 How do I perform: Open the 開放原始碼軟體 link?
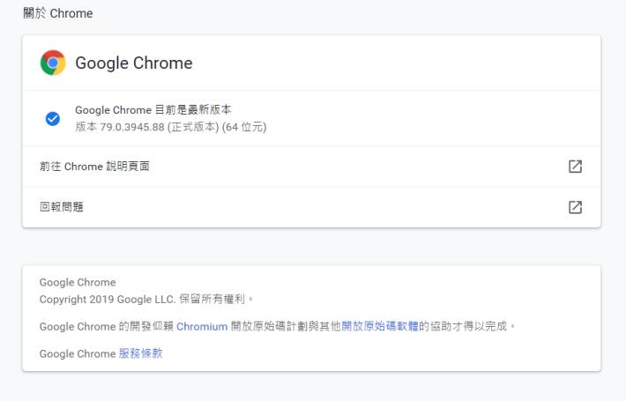[380, 326]
